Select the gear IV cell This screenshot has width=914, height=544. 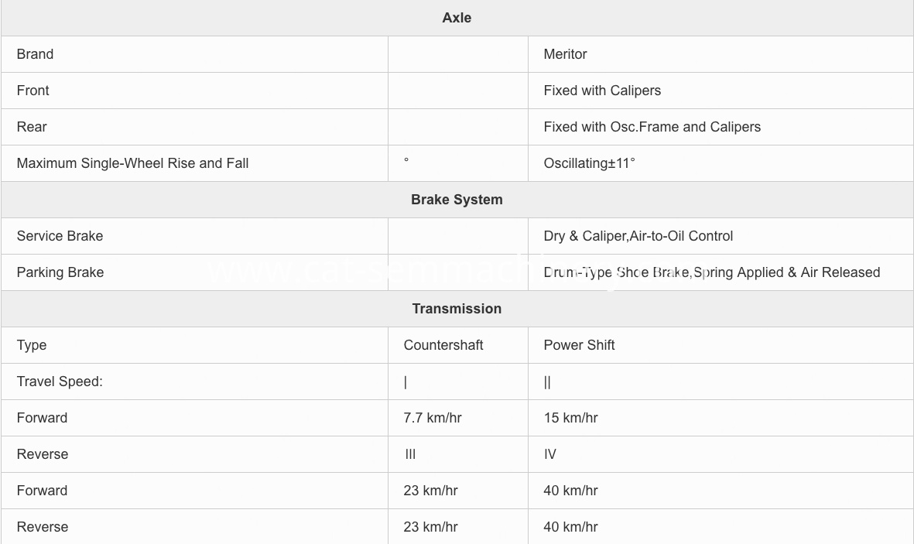click(720, 454)
